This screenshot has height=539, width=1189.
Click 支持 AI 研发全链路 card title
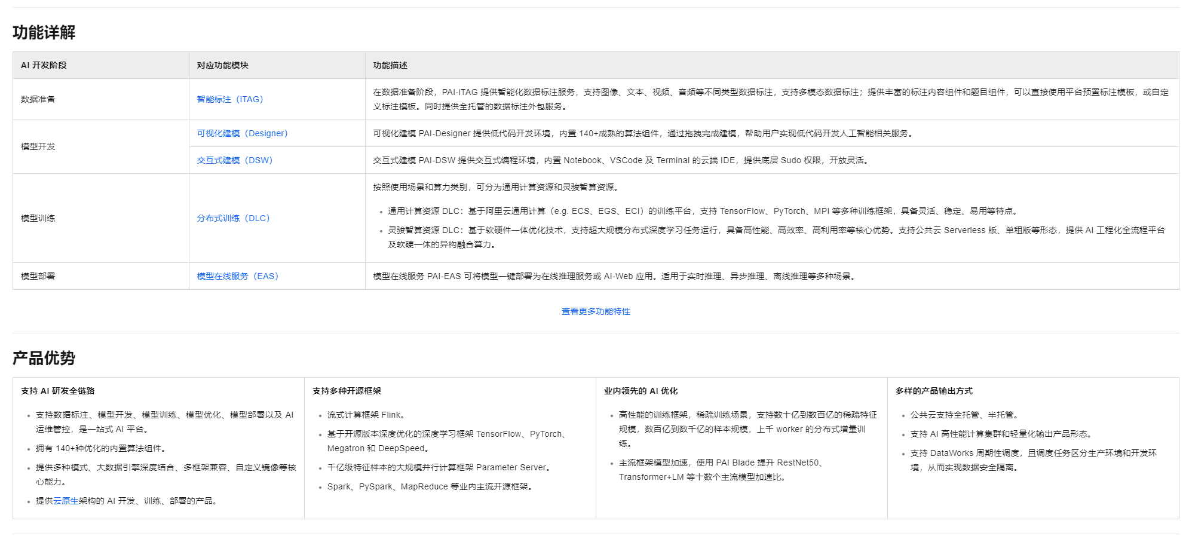(x=58, y=391)
